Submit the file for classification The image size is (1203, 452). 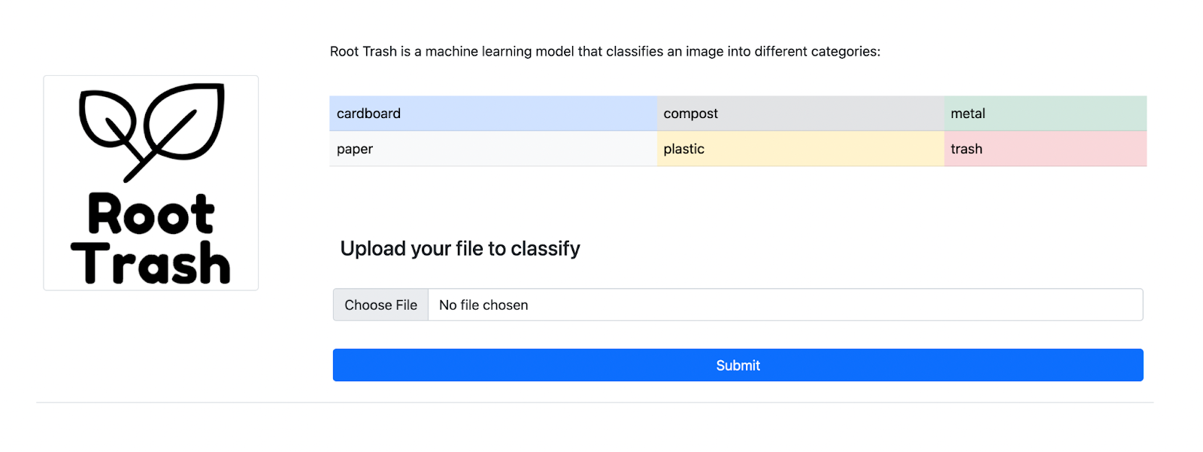[738, 366]
